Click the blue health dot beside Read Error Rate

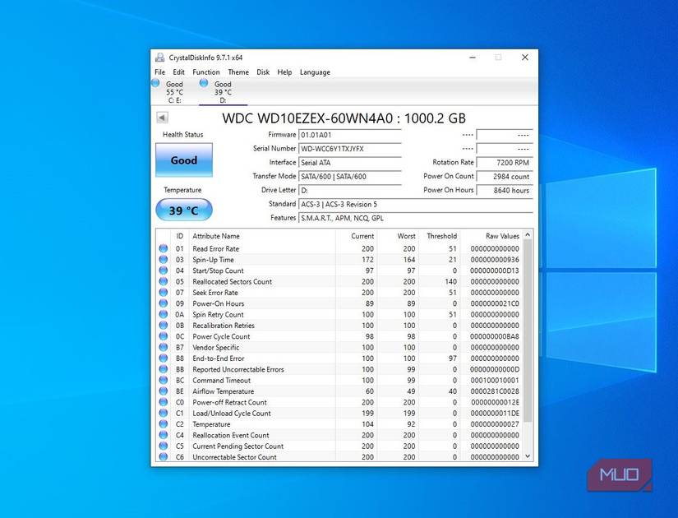coord(162,248)
